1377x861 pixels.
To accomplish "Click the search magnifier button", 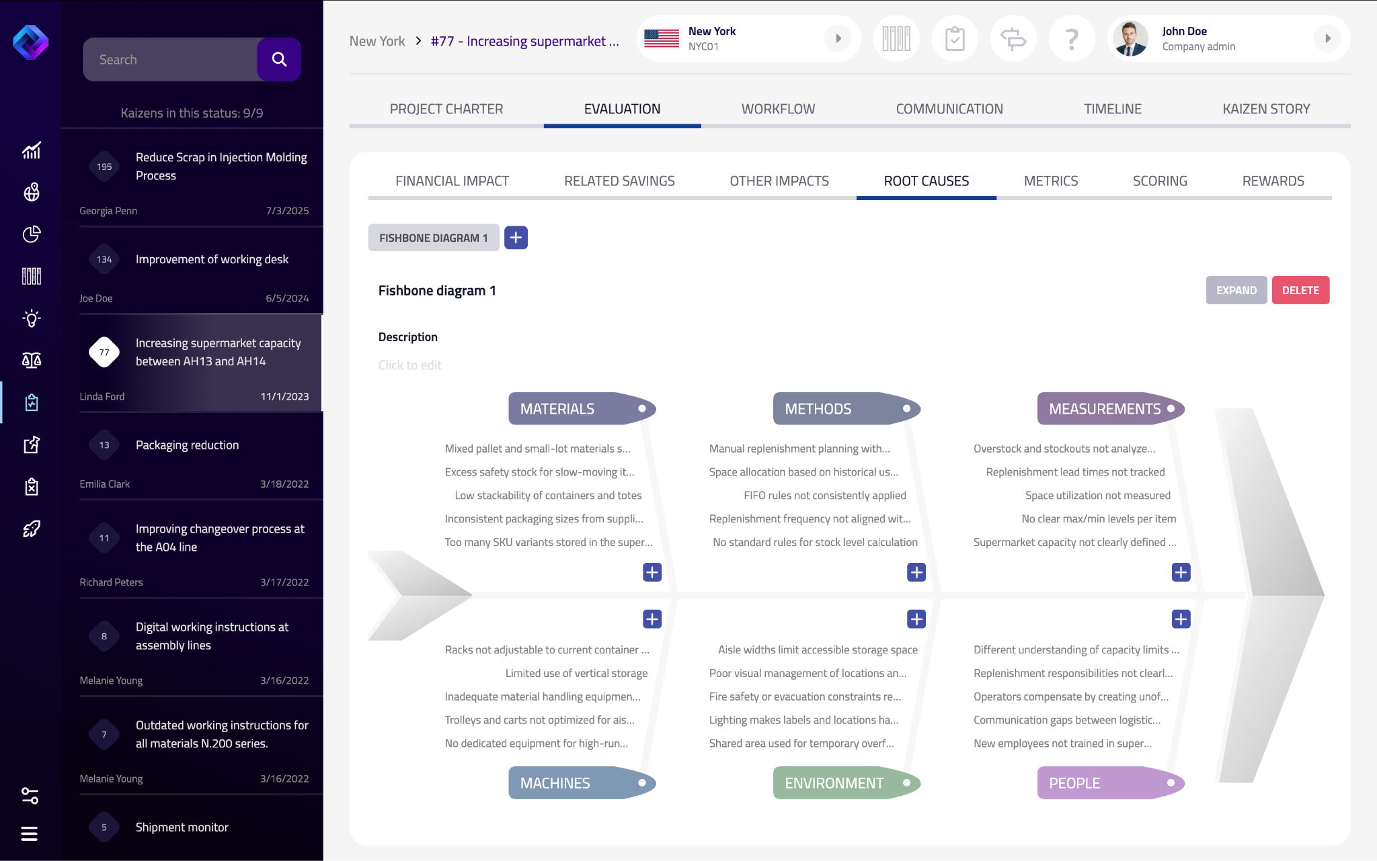I will 279,59.
